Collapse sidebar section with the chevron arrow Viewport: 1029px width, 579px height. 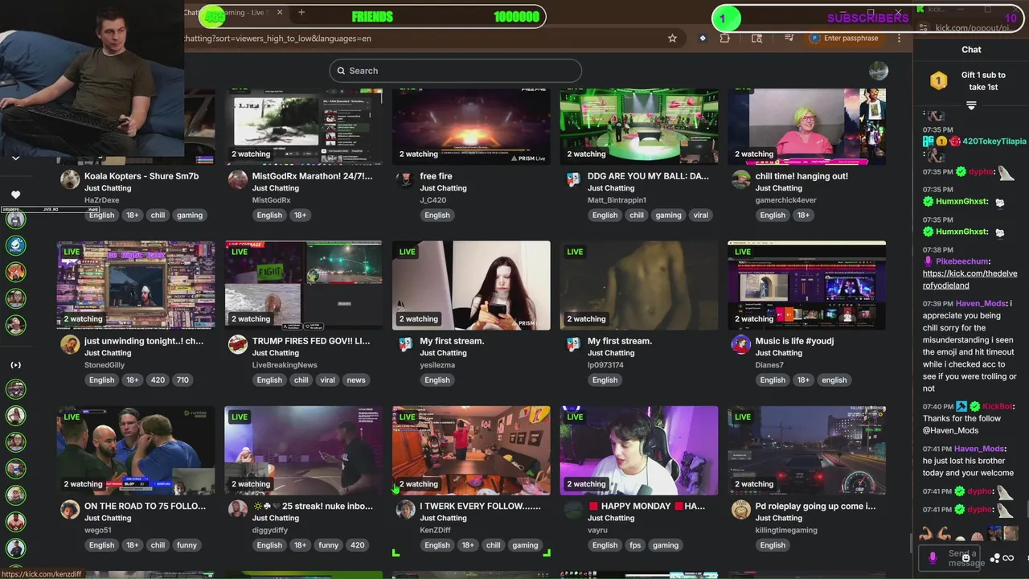[15, 158]
